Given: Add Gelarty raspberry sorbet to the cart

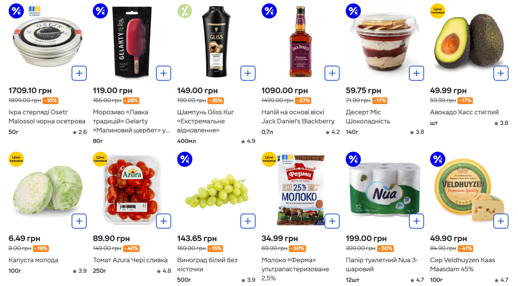Looking at the screenshot, I should (163, 73).
